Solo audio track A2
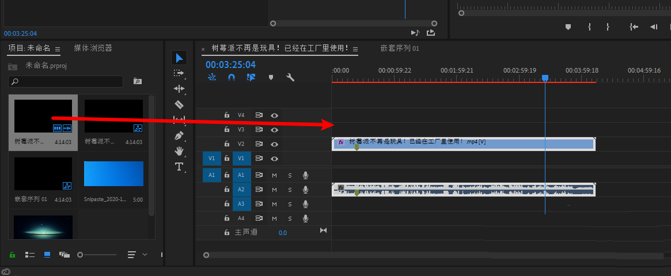This screenshot has width=671, height=276. tap(290, 190)
